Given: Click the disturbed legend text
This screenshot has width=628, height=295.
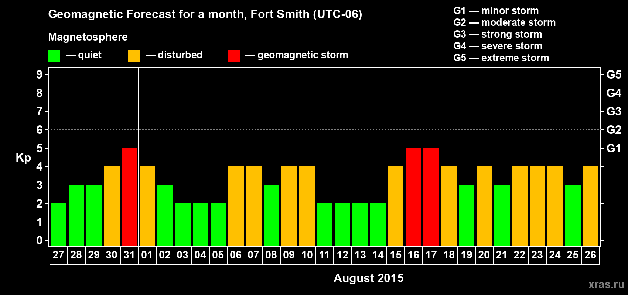Looking at the screenshot, I should click(180, 55).
